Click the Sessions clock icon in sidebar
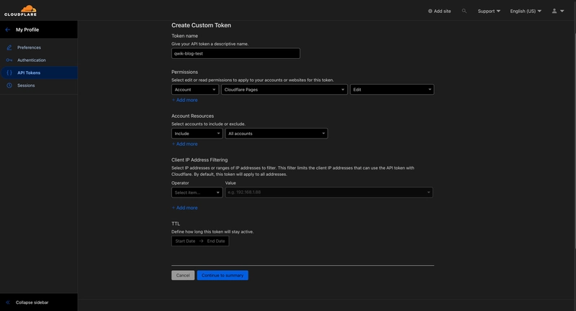The width and height of the screenshot is (576, 311). [9, 85]
